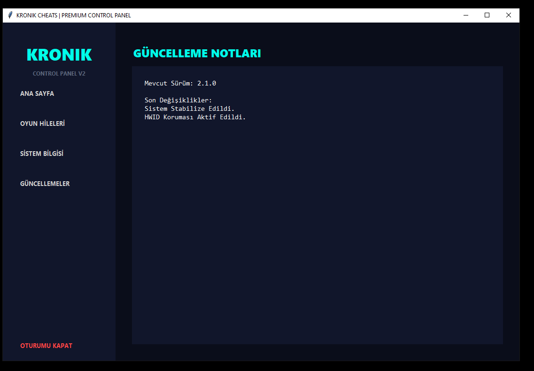Click the KRONIK logo heading

59,55
